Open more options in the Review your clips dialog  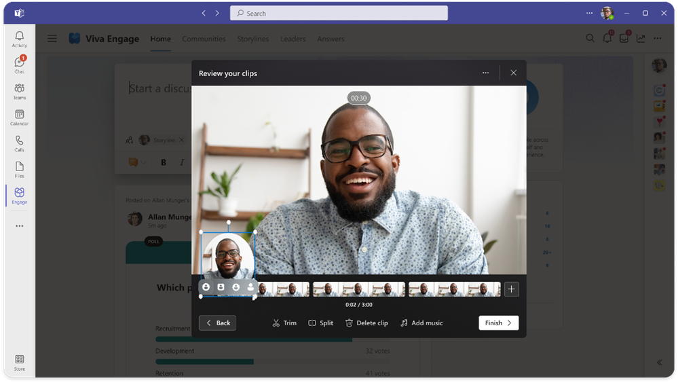point(485,73)
